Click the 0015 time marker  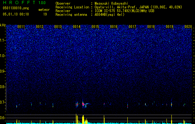click(x=95, y=26)
